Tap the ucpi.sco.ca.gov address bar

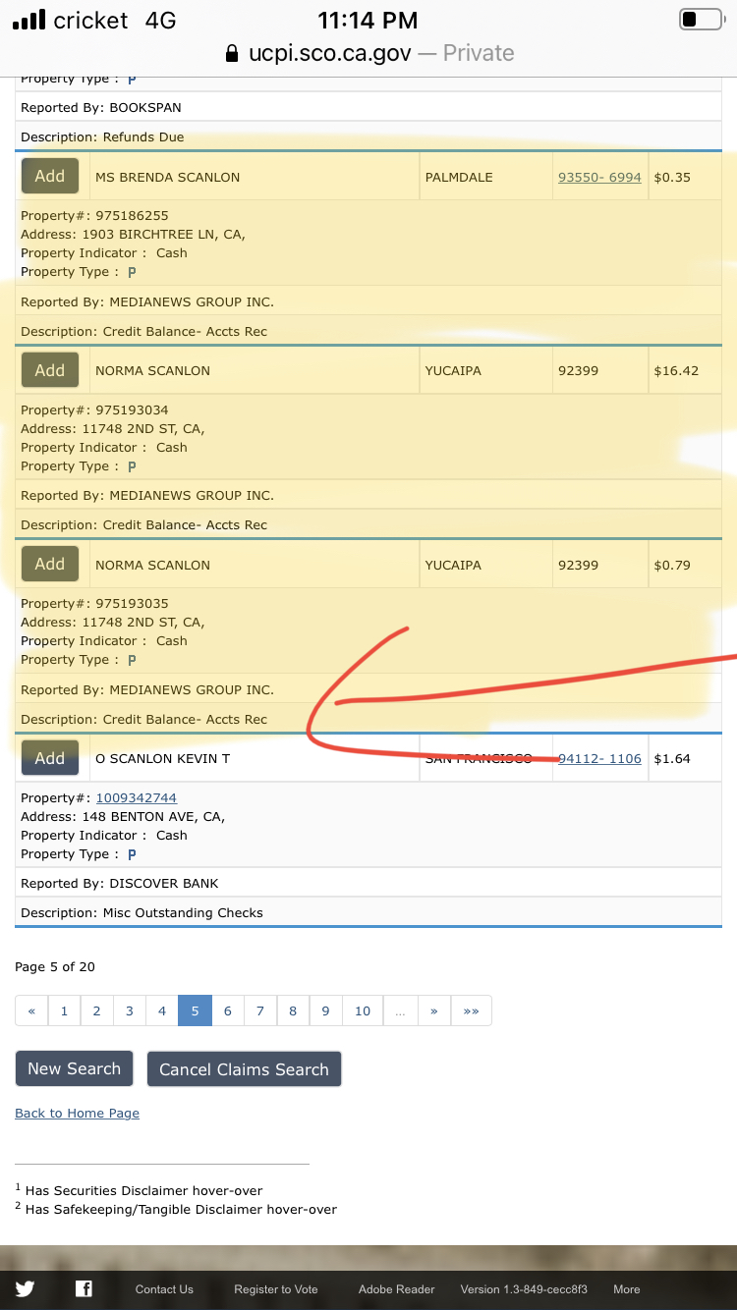pyautogui.click(x=368, y=53)
